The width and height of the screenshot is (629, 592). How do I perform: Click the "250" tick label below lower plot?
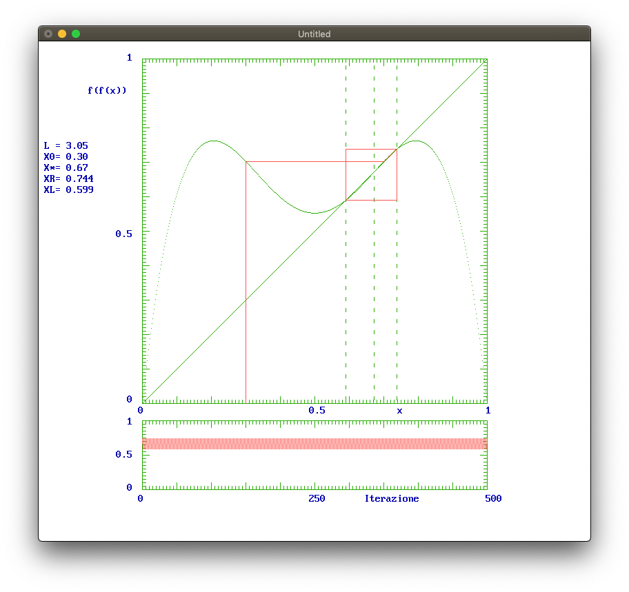[317, 498]
